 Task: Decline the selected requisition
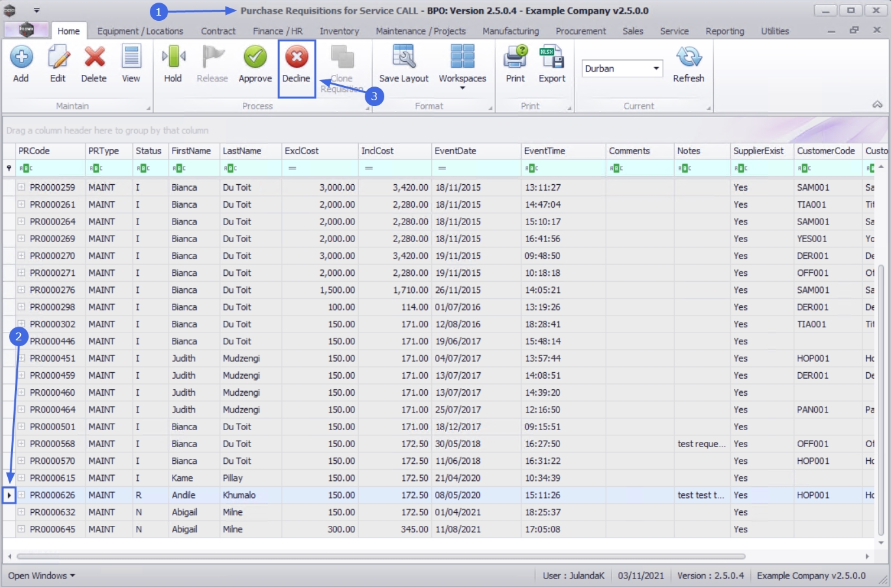click(296, 58)
